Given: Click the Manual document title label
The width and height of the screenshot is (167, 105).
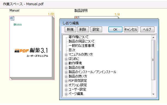Looking at the screenshot, I should 14,10.
